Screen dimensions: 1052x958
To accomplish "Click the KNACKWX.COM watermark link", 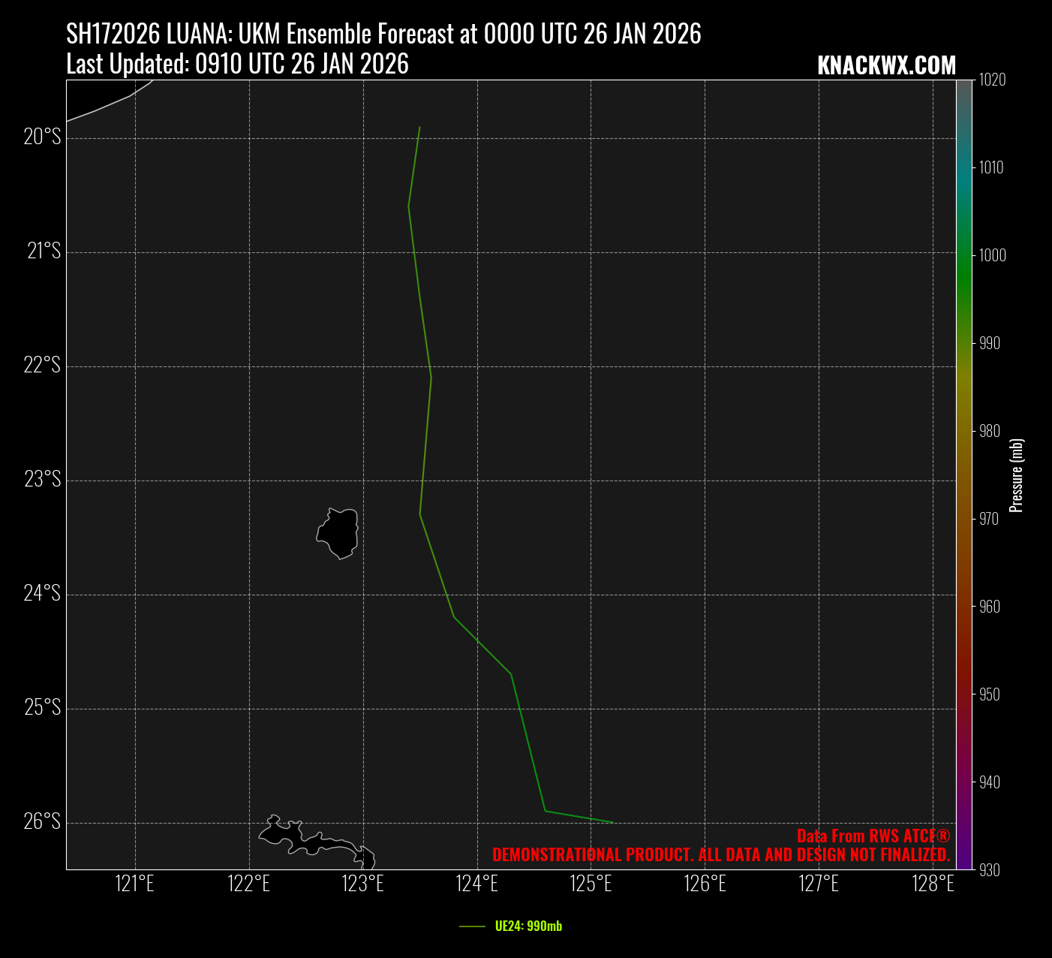I will point(886,66).
